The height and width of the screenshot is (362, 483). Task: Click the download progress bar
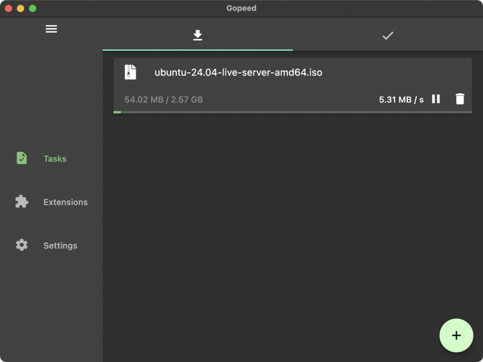tap(292, 112)
